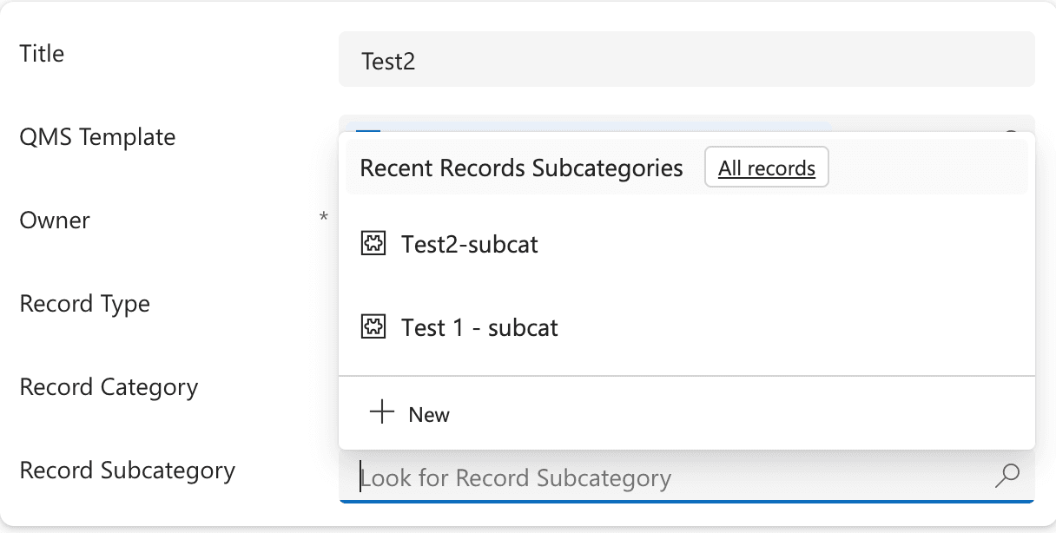Screen dimensions: 1056x533
Task: Click the Record Type field label
Action: (85, 304)
